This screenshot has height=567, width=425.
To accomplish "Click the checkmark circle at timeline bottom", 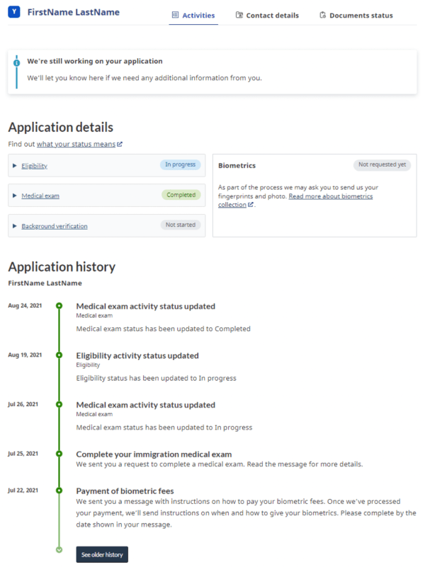I will click(59, 549).
